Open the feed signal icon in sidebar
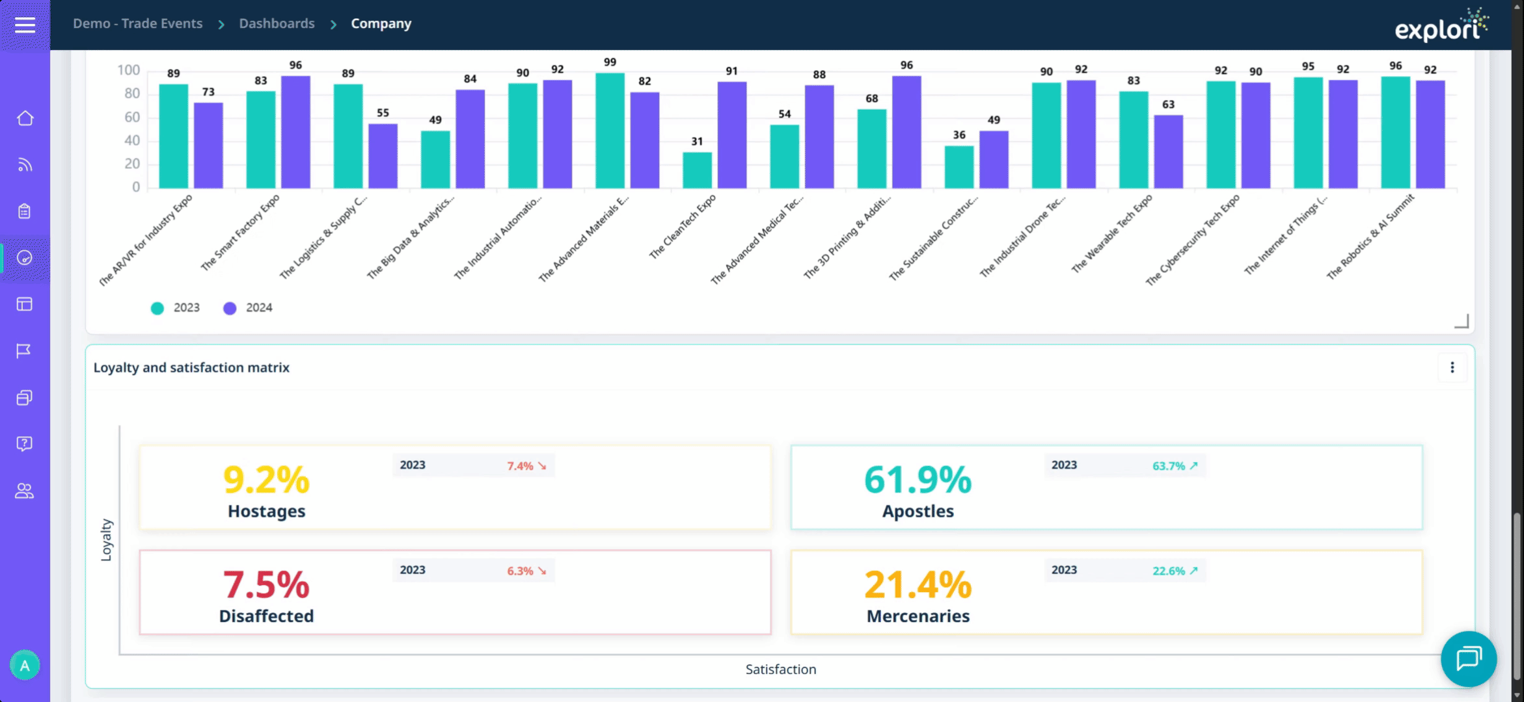This screenshot has width=1524, height=702. [x=25, y=165]
